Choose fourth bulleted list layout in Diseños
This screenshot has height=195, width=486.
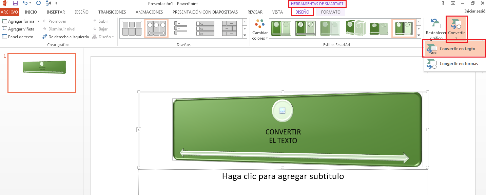coord(205,28)
